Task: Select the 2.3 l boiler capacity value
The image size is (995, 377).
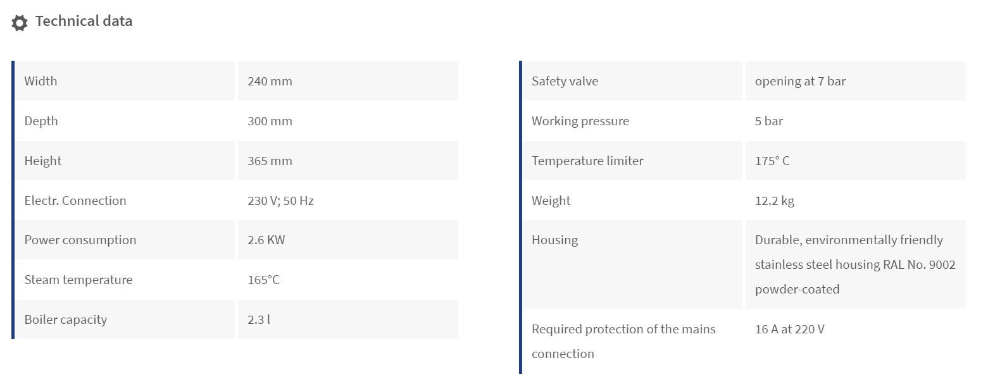Action: pos(259,319)
